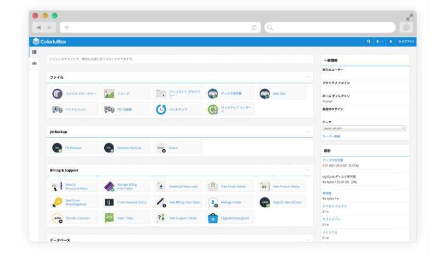The width and height of the screenshot is (440, 260).
Task: Open the user account menu in header
Action: (x=380, y=42)
